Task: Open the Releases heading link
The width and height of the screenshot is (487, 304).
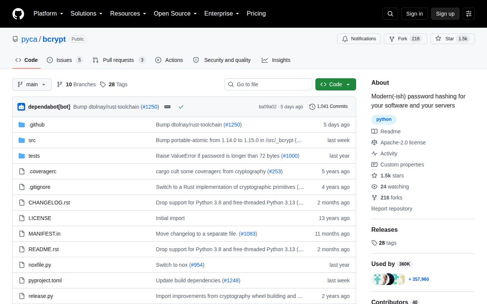Action: coord(384,230)
